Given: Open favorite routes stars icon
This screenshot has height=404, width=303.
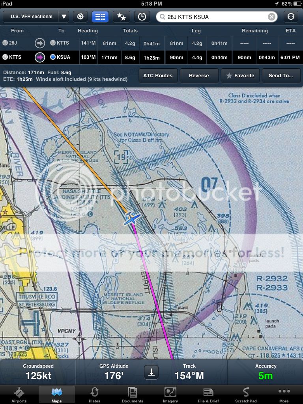Looking at the screenshot, I should pos(122,17).
